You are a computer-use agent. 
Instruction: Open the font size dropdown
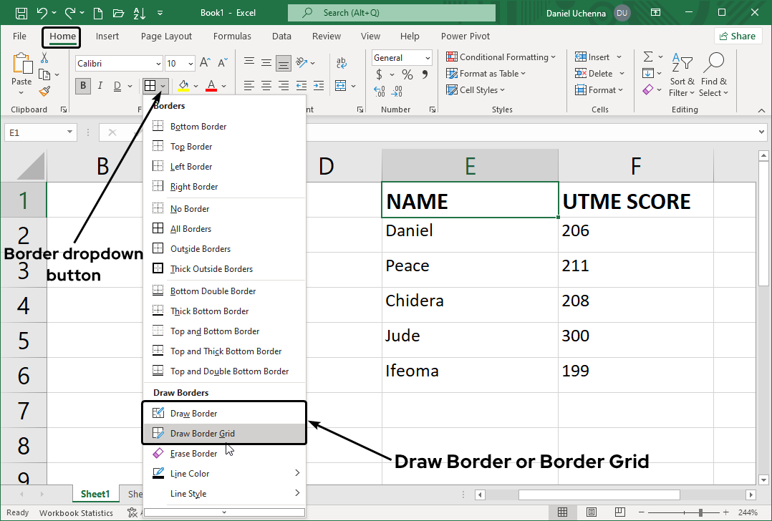190,63
